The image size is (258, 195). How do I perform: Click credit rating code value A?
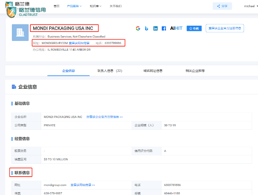pyautogui.click(x=165, y=151)
